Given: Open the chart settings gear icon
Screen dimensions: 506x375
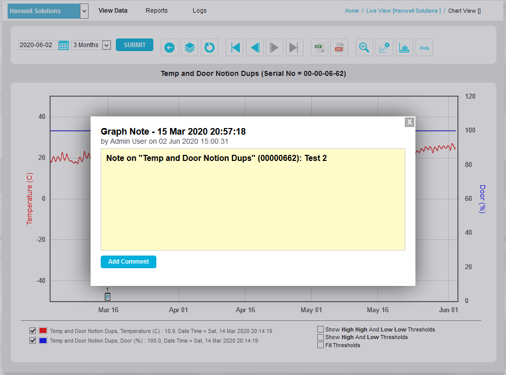Looking at the screenshot, I should click(384, 48).
